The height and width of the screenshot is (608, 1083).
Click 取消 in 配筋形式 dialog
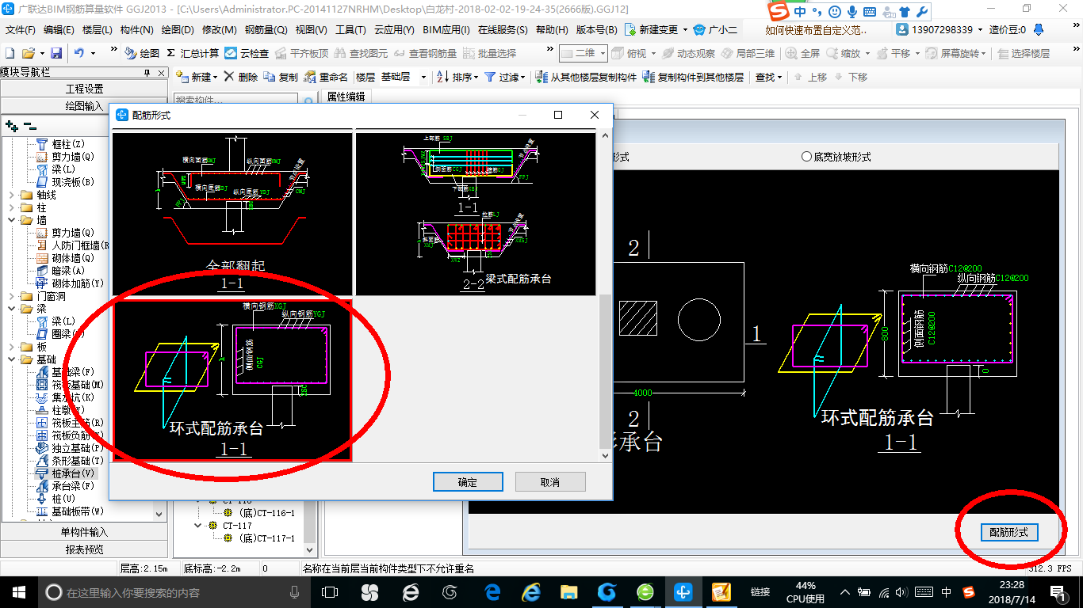pyautogui.click(x=550, y=481)
